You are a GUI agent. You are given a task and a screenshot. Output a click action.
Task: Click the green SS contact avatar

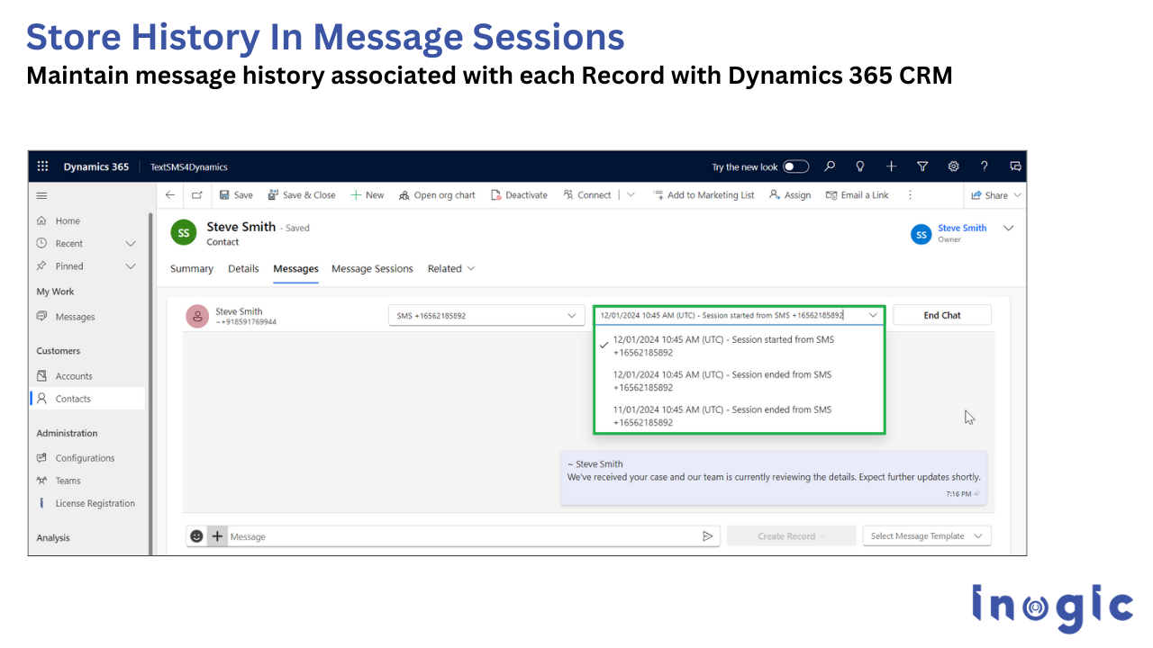click(x=184, y=232)
